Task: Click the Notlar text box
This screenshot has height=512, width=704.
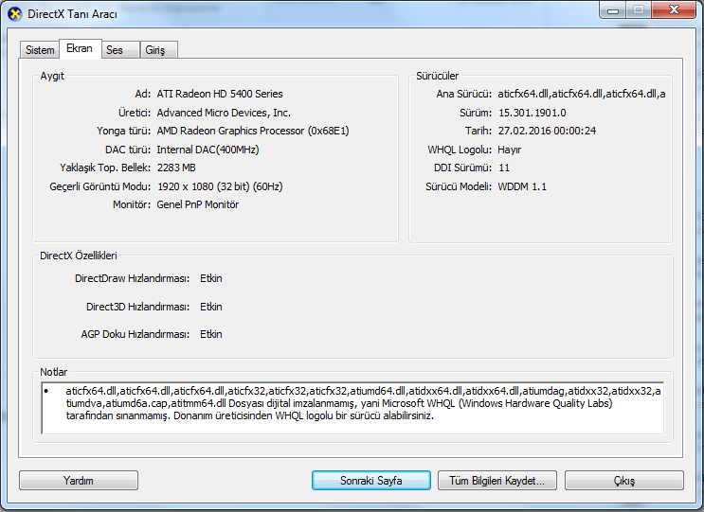Action: tap(352, 408)
